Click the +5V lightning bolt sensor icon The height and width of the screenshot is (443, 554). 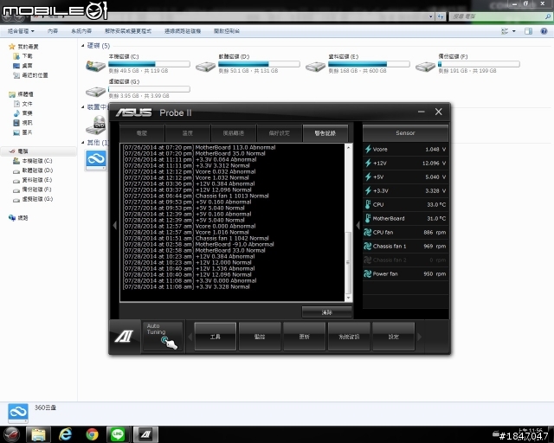[368, 177]
